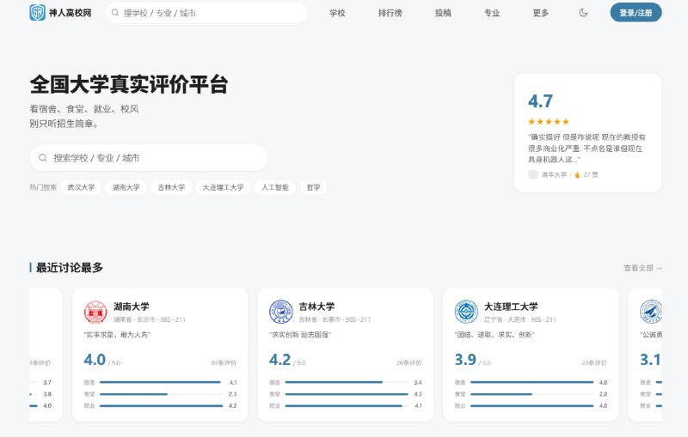
Task: Click the 4.0 score on 湖南大学 card
Action: tap(95, 360)
